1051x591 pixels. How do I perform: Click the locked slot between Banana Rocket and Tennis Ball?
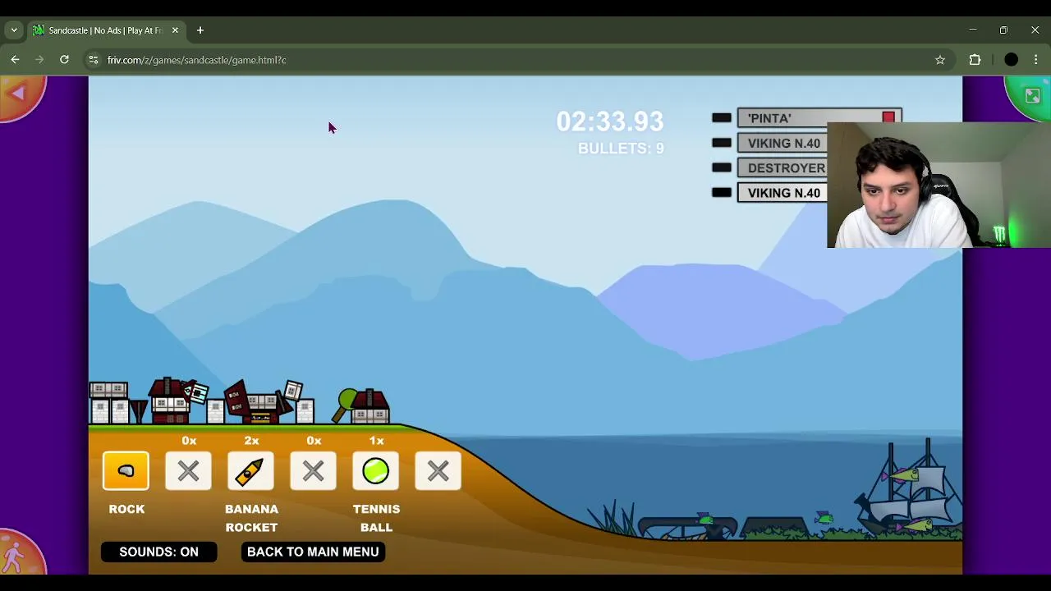pos(313,471)
